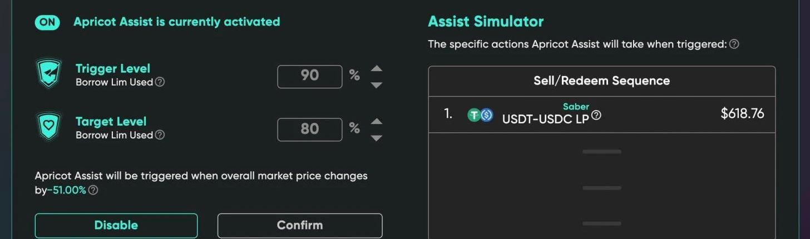Click the USDT-USDC token pair icon
Screen dimensions: 810x239
tap(480, 114)
